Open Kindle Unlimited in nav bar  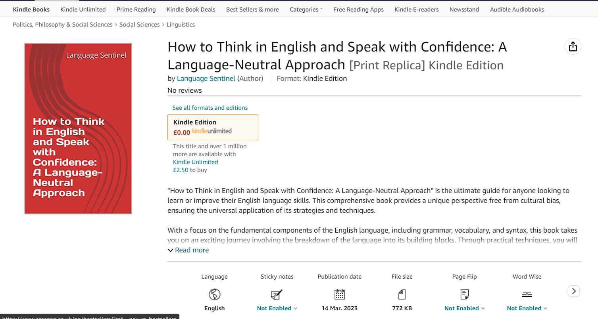tap(83, 10)
